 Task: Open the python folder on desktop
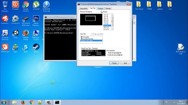(x=160, y=5)
